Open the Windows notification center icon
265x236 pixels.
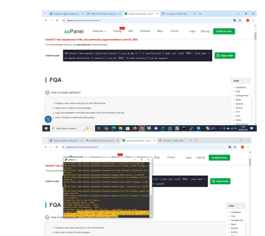click(x=252, y=128)
